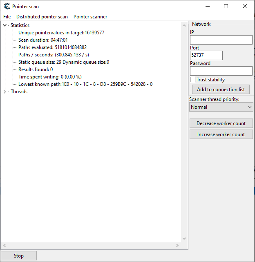Select the Paths evaluated row

pyautogui.click(x=52, y=47)
